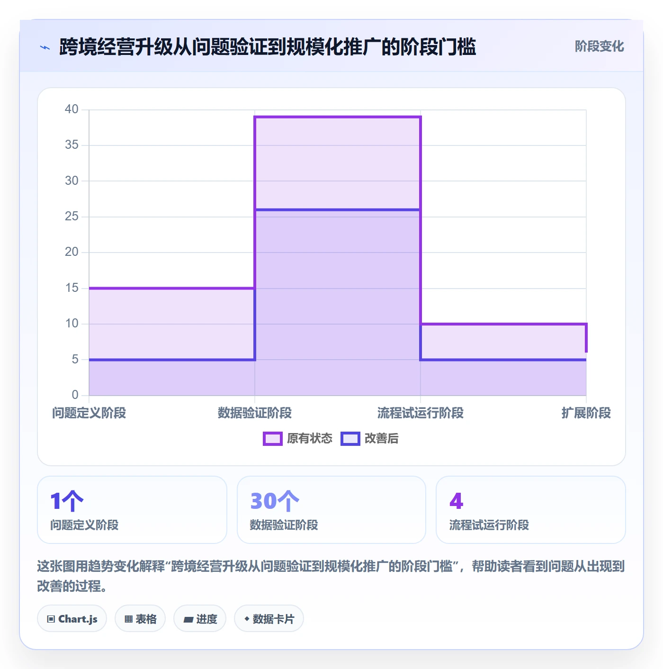Click the card title 跨境经营升级从问题验证到规模化推广的阶段门槛
Image resolution: width=663 pixels, height=669 pixels.
coord(268,47)
